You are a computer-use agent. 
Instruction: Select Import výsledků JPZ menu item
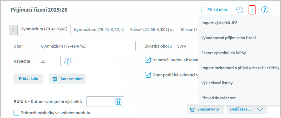pyautogui.click(x=219, y=23)
